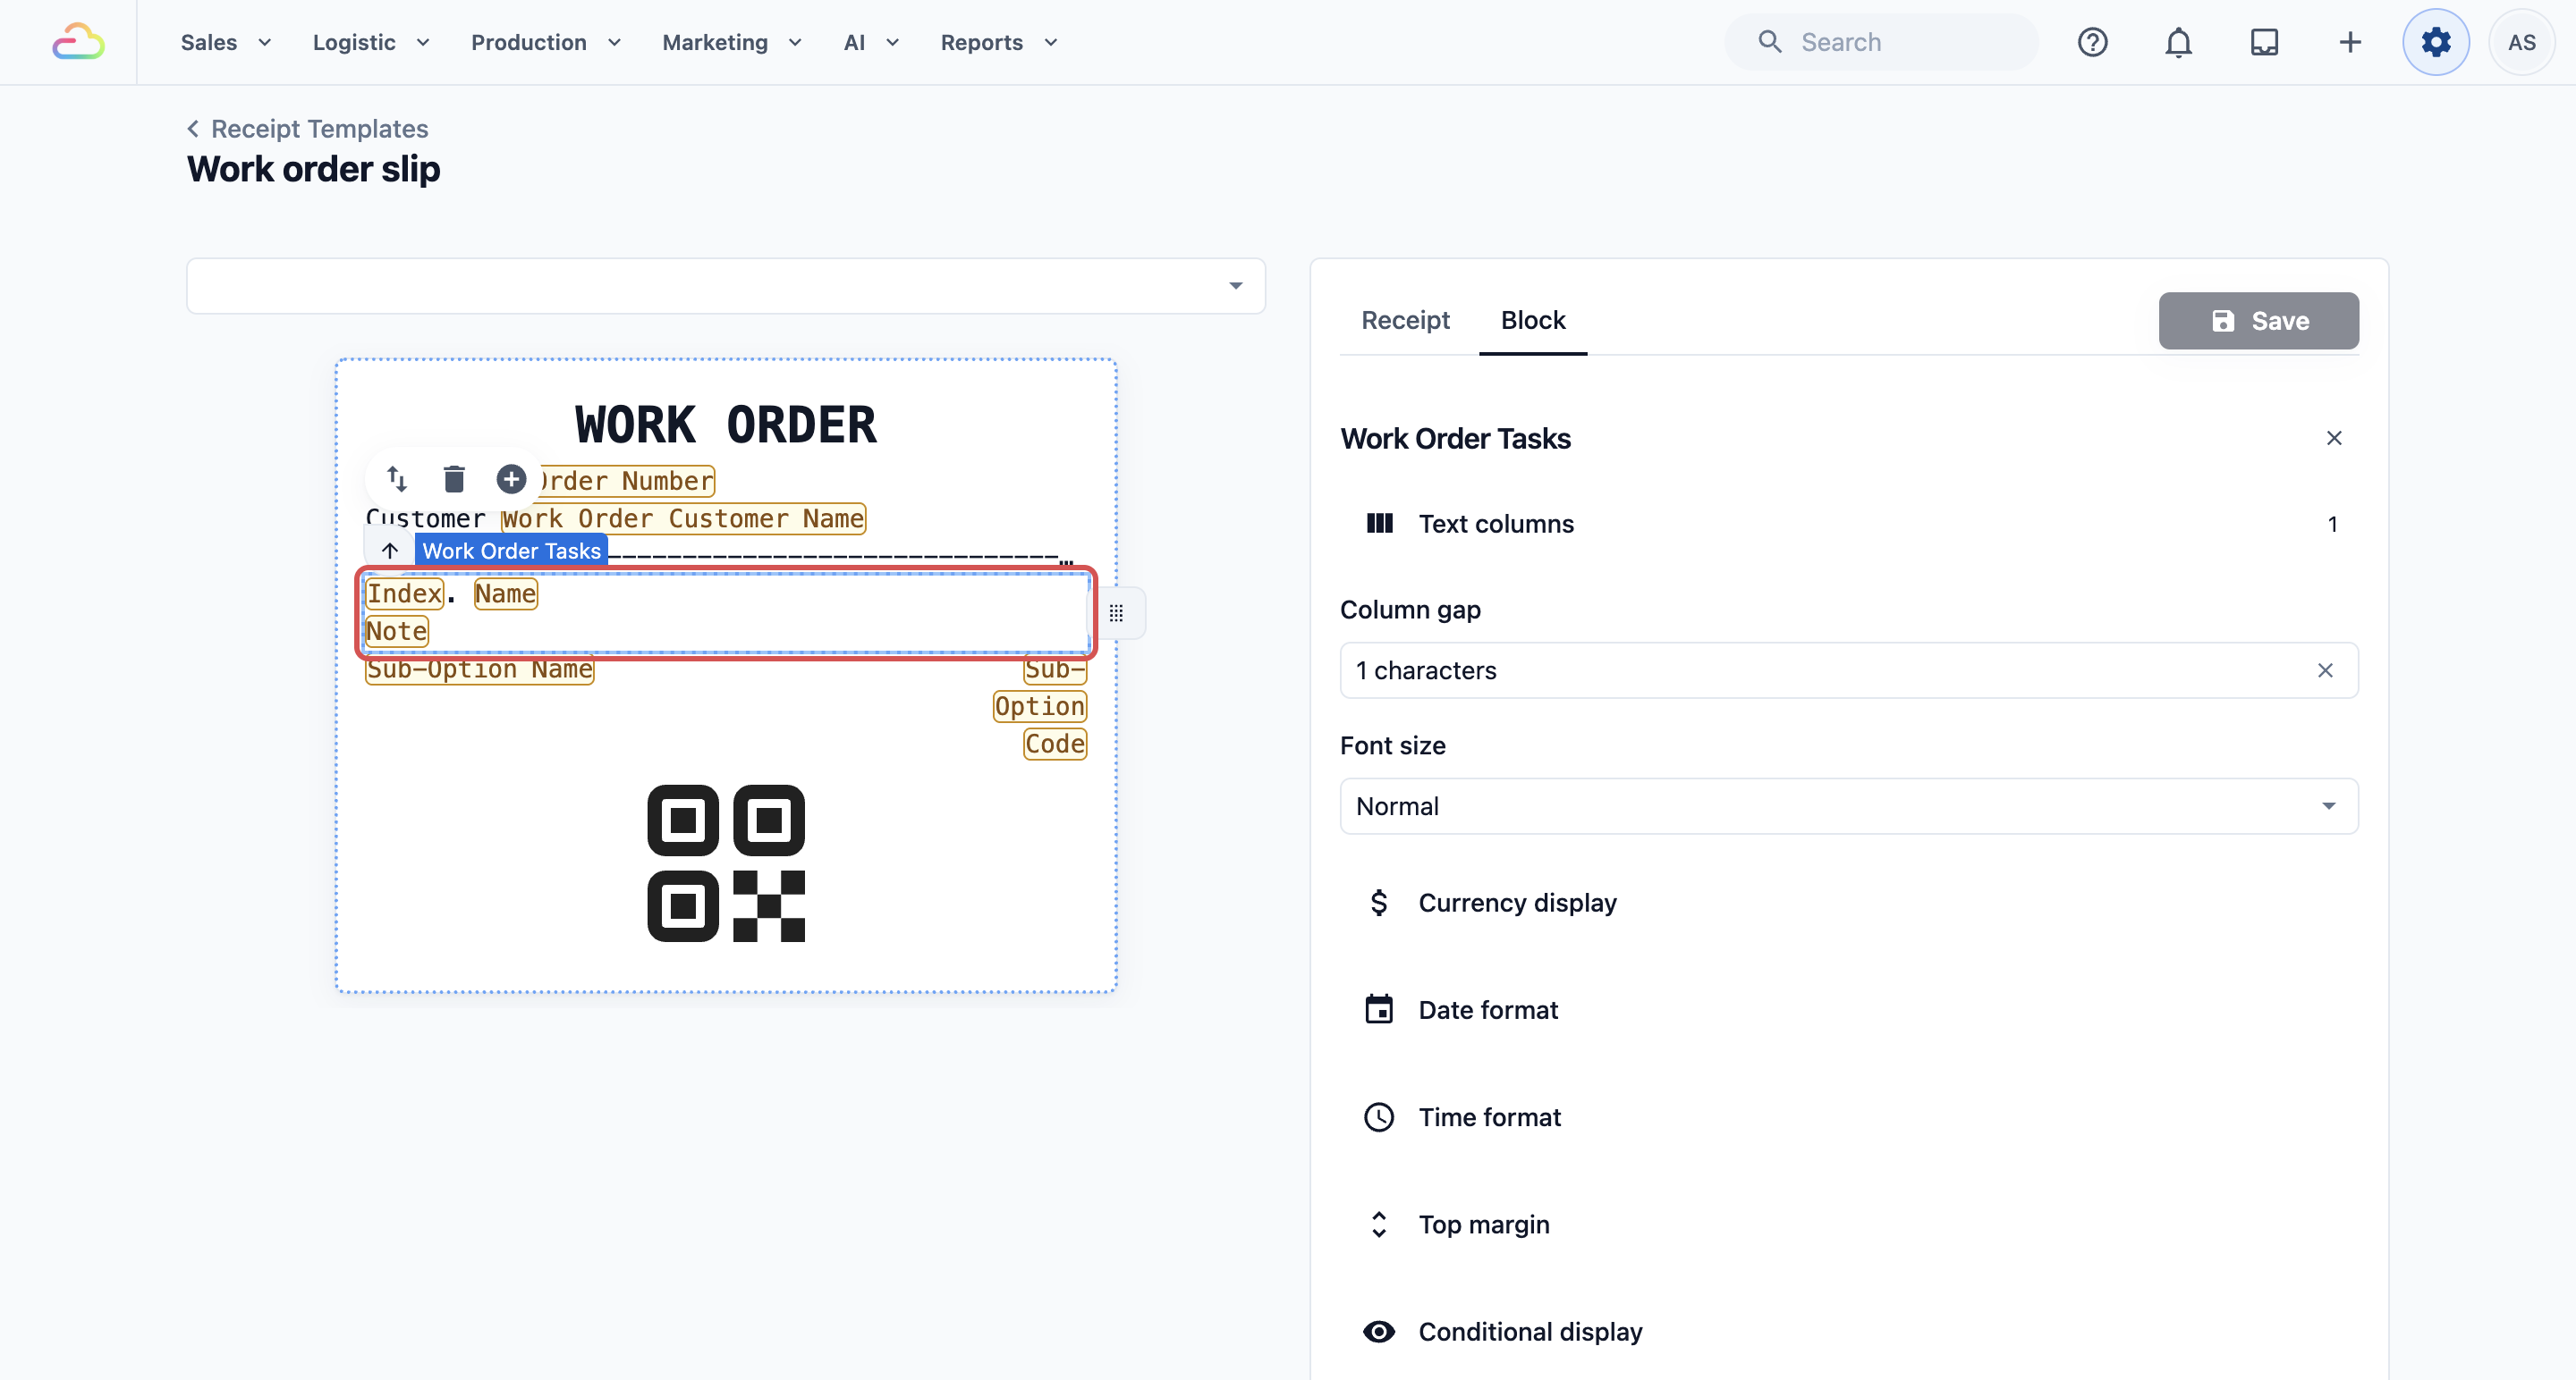Close the Work Order Tasks panel
The width and height of the screenshot is (2576, 1380).
2334,439
